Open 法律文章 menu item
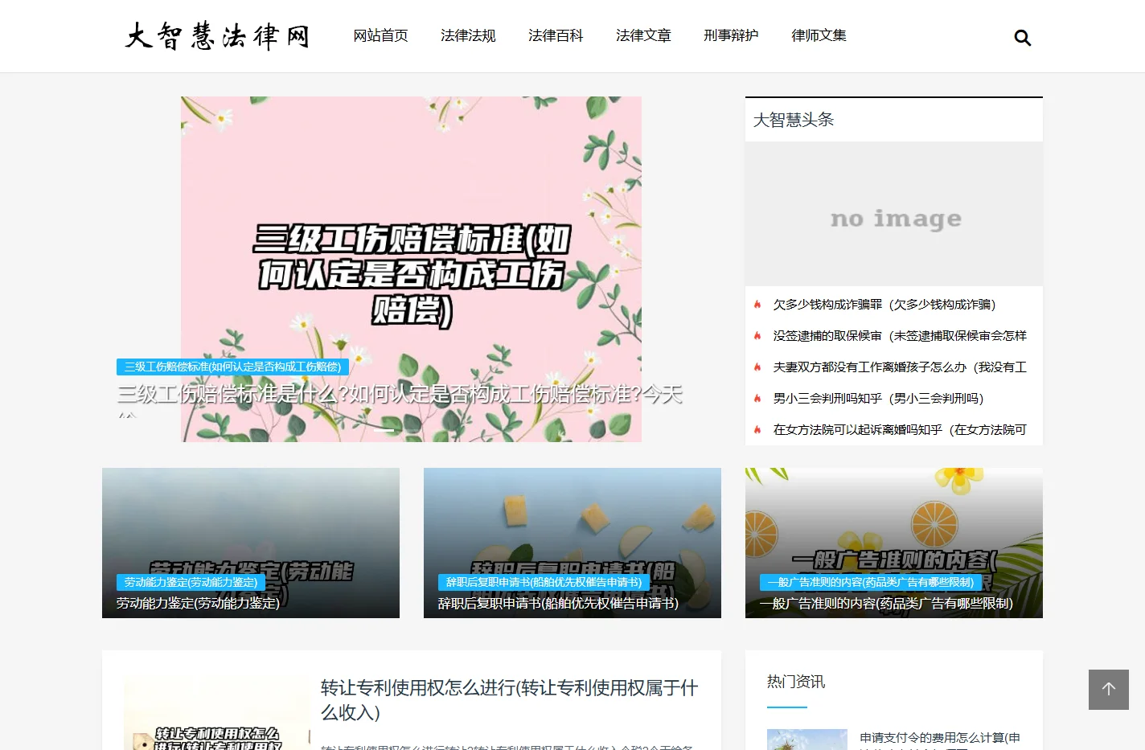 pos(644,35)
